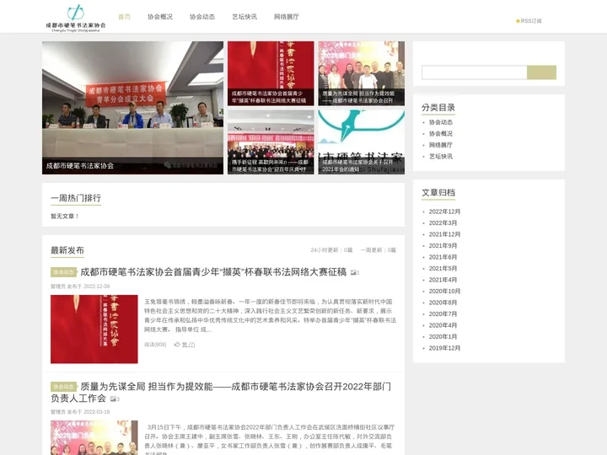Click 管理员 发布于 2022-03-18 text

point(80,412)
